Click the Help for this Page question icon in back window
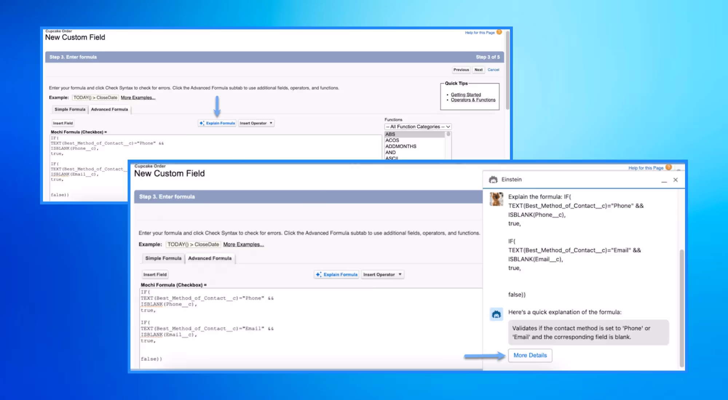Screen dimensions: 728x400 [499, 32]
